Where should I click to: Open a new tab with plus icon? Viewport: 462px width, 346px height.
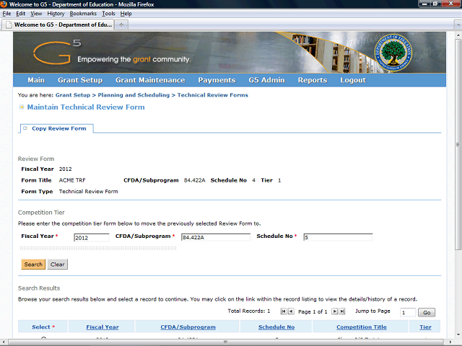pyautogui.click(x=121, y=25)
